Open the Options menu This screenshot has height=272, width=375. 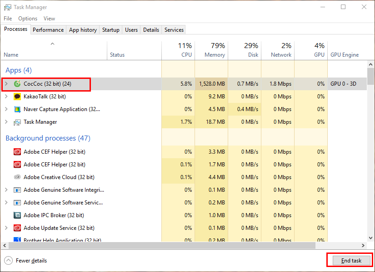(28, 19)
